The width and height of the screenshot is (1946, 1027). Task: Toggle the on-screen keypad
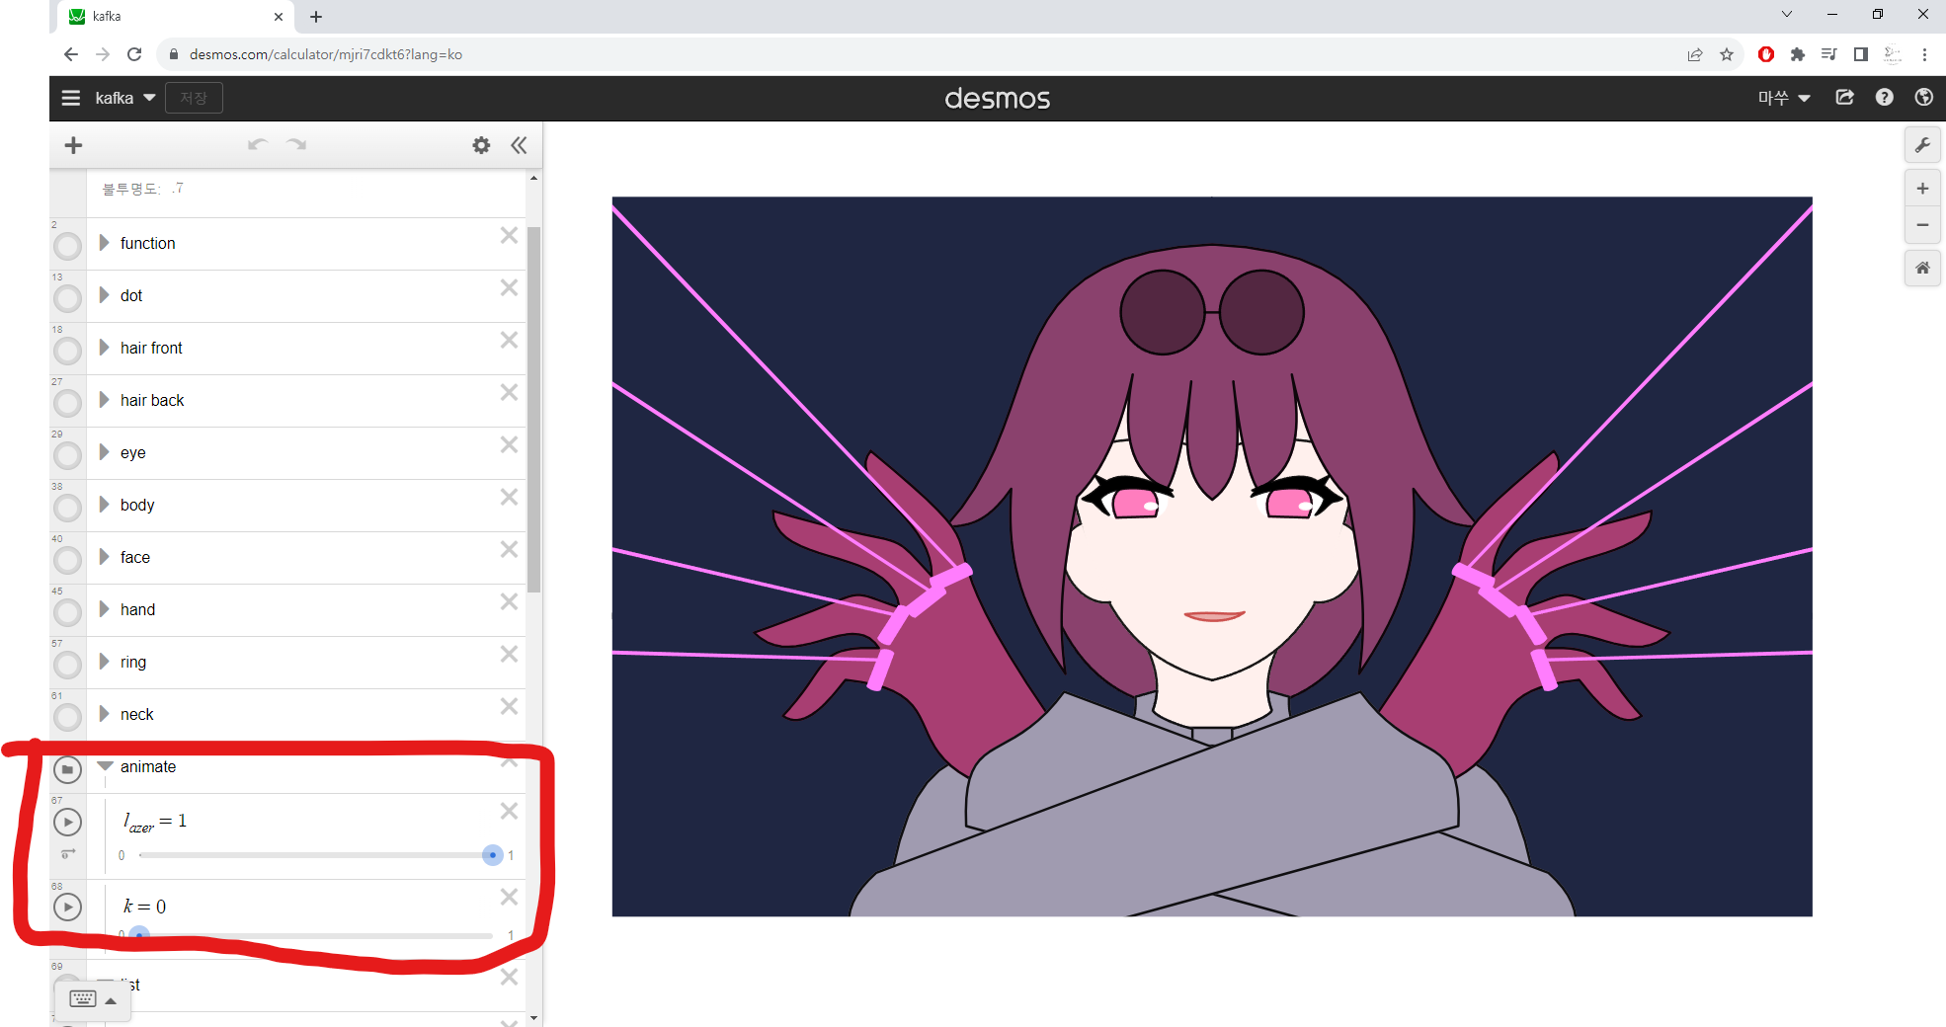95,999
